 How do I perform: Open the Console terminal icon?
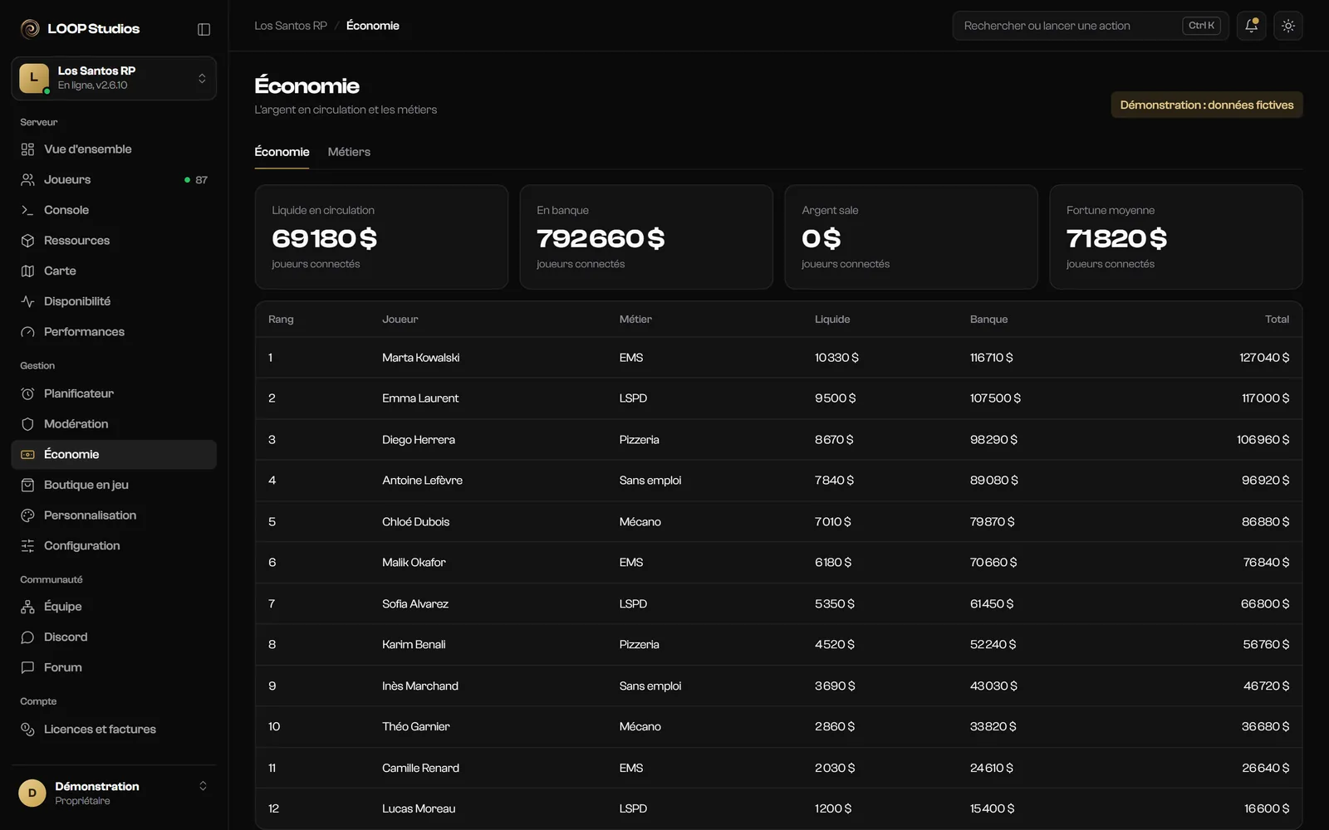coord(27,210)
